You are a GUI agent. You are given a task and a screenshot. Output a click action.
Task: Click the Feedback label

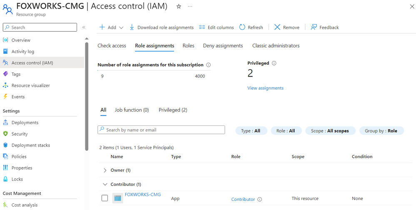coord(329,27)
